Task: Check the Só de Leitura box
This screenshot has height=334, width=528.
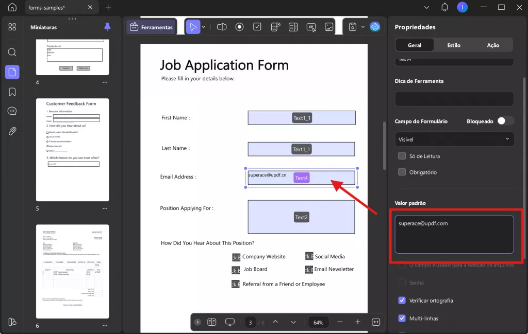Action: click(x=402, y=156)
